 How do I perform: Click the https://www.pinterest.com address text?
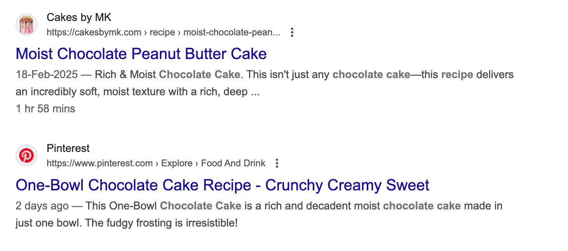pos(99,163)
